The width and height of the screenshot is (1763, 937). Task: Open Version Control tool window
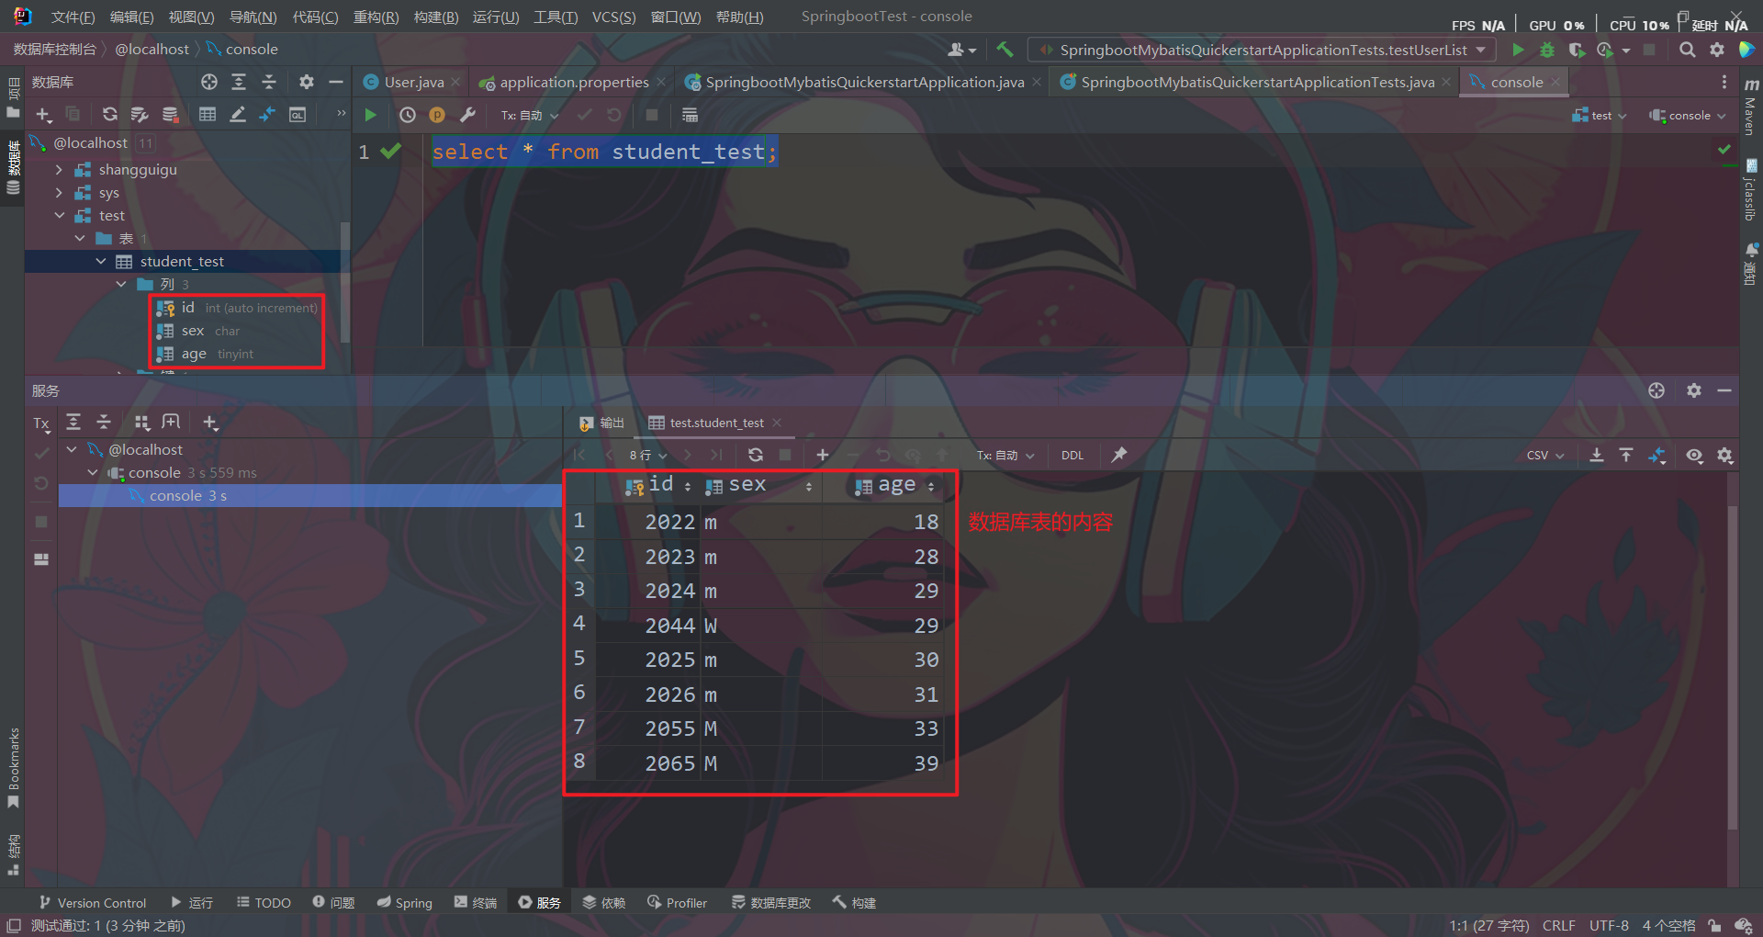[93, 903]
